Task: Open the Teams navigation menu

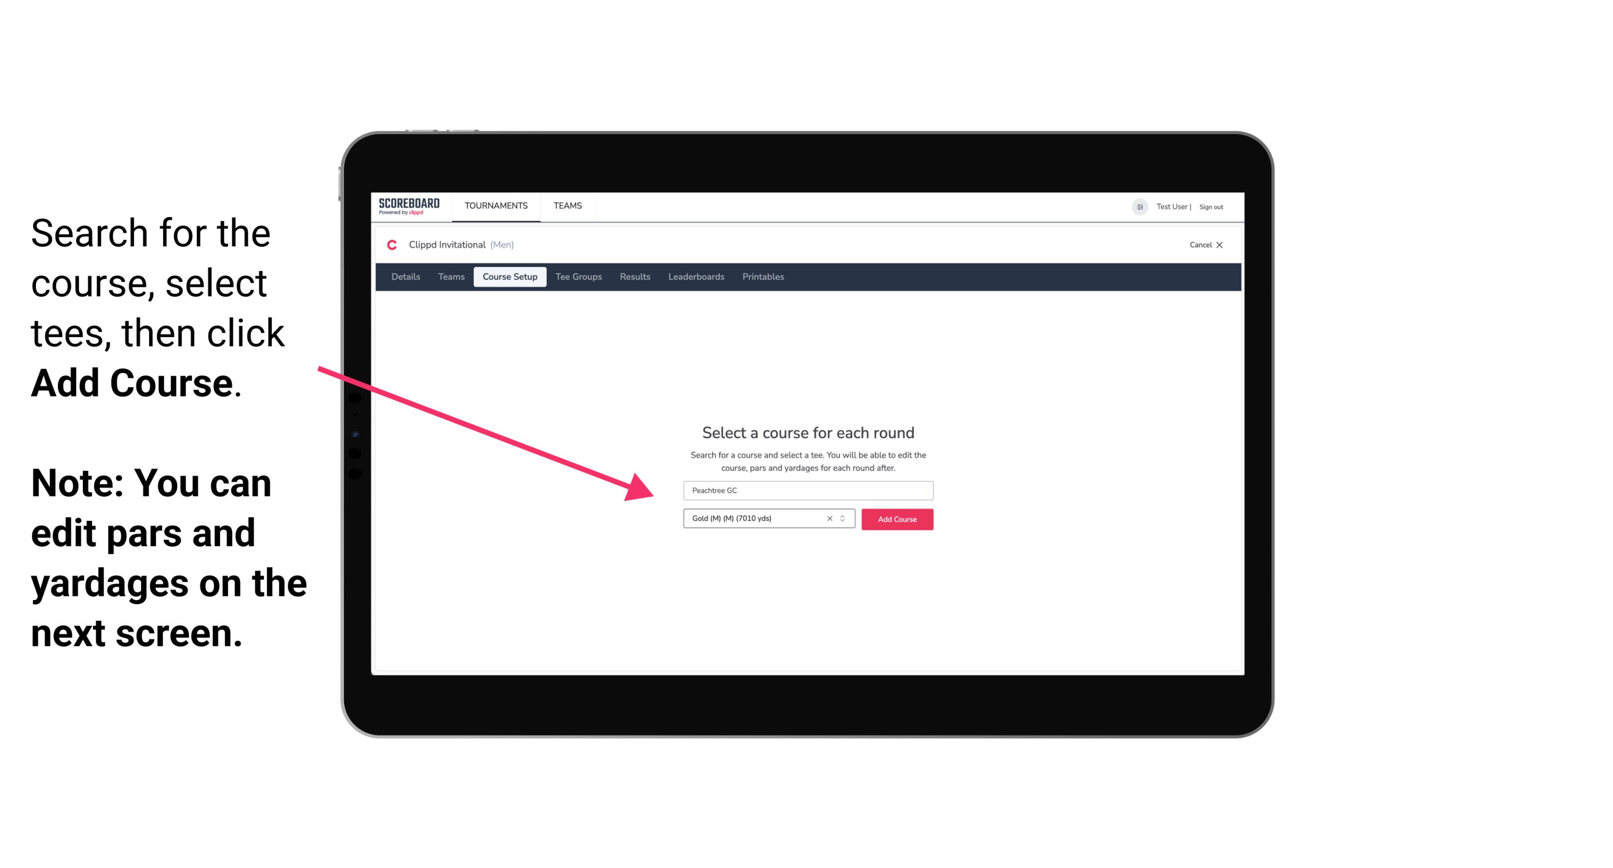Action: point(565,205)
